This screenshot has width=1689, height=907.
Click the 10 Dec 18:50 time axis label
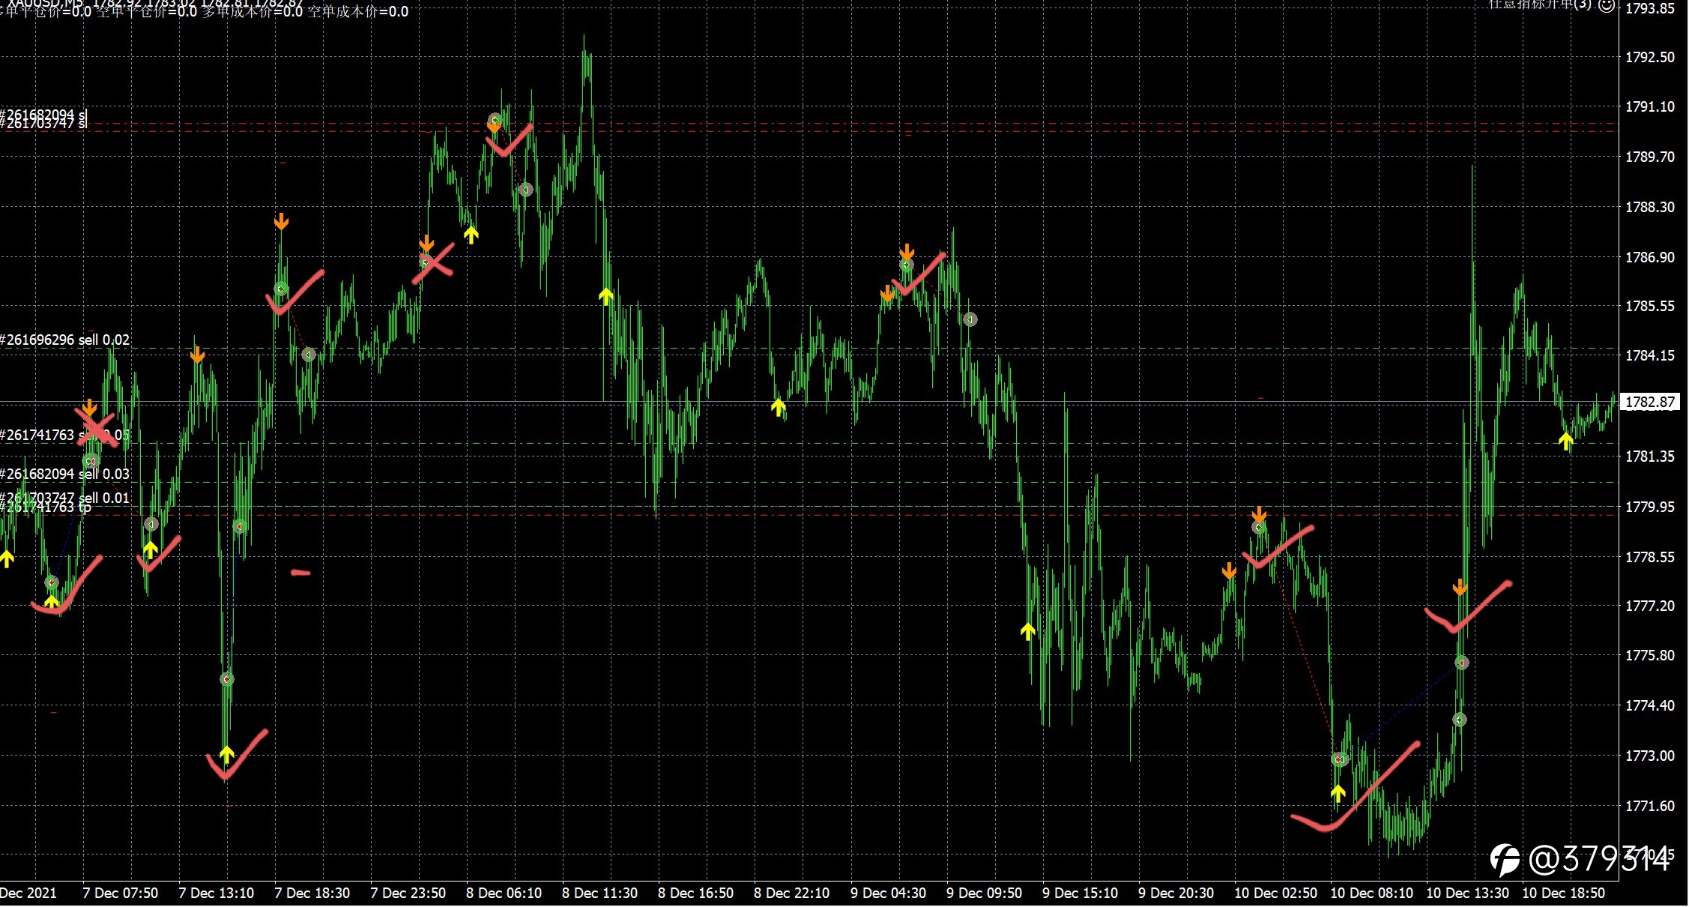coord(1564,894)
